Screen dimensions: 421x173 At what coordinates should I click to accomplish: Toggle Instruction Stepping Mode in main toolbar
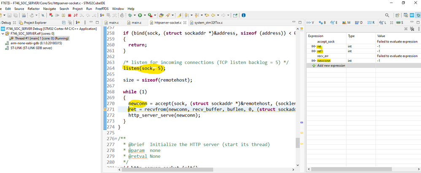(102, 15)
